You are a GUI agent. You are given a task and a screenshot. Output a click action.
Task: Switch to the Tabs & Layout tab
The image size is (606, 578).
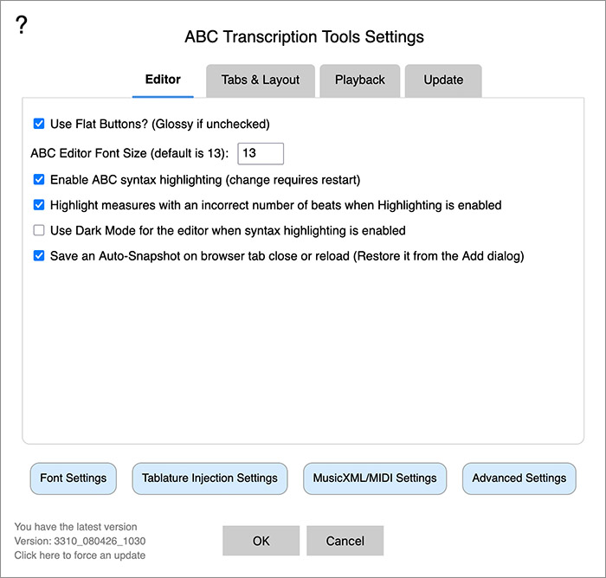[x=261, y=80]
